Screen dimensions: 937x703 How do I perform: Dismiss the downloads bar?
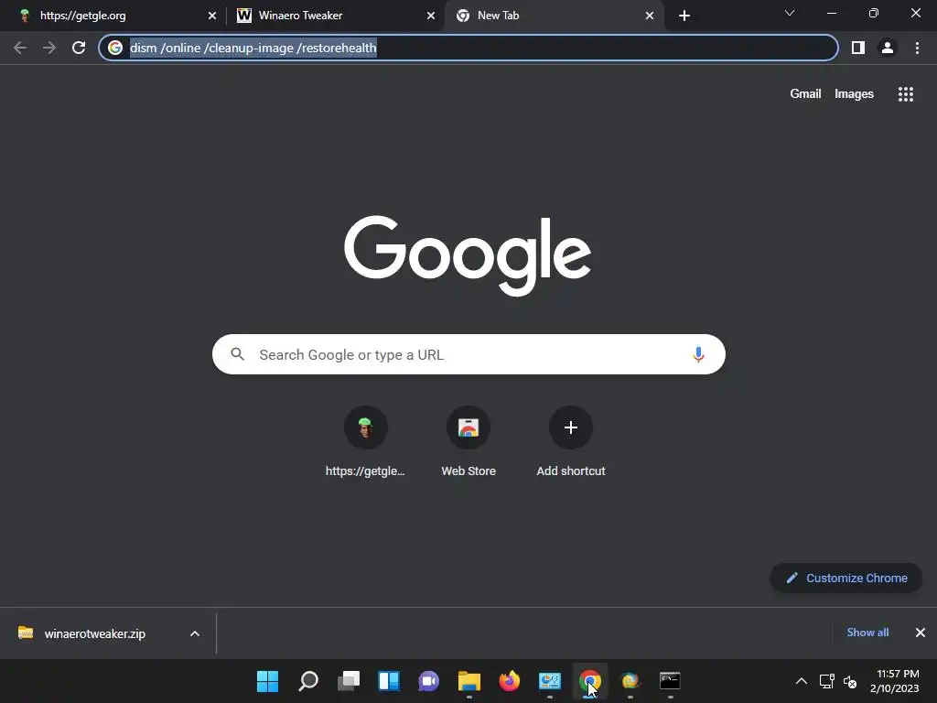click(921, 633)
